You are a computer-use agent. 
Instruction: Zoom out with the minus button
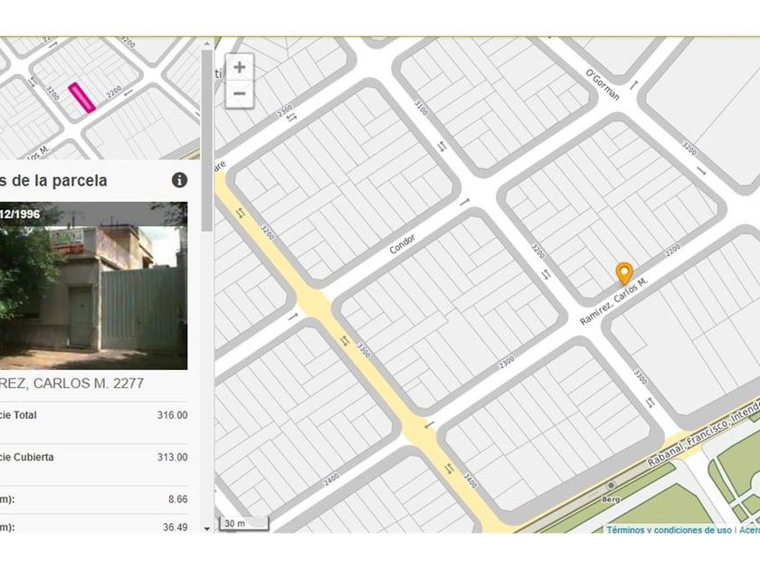(240, 93)
